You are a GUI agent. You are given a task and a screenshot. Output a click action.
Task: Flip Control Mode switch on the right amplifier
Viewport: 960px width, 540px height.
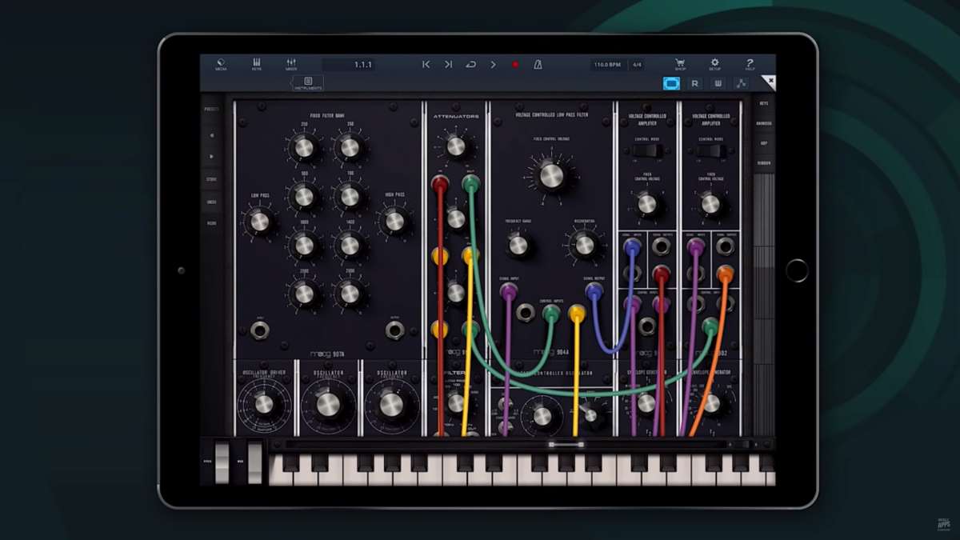pos(710,150)
